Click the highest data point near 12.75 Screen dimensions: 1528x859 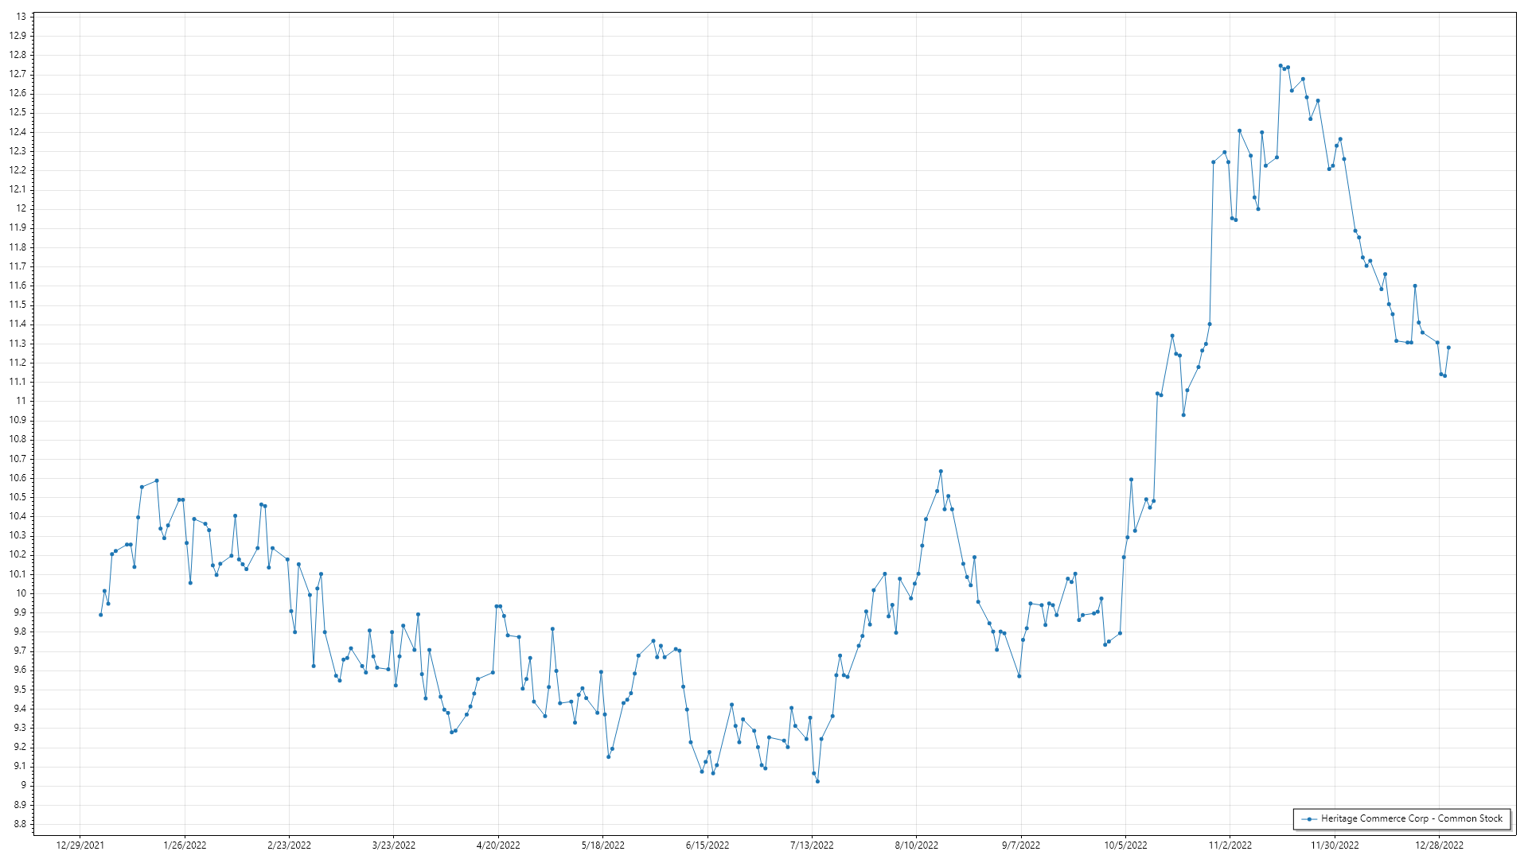[1280, 66]
